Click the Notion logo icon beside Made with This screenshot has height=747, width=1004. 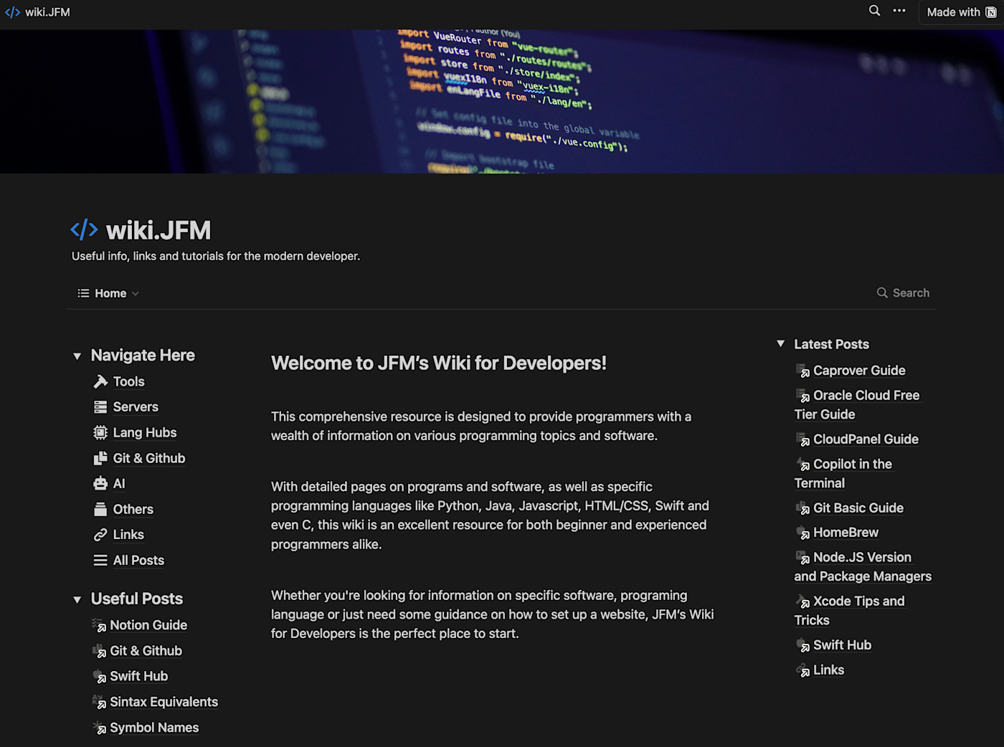991,12
